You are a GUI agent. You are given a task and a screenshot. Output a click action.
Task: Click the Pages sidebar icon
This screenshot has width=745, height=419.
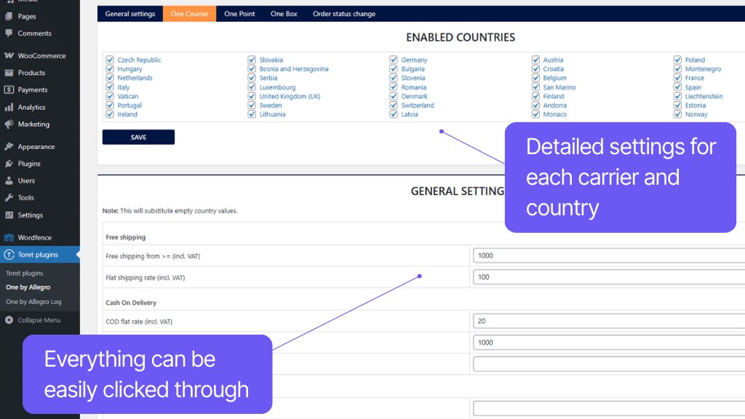coord(9,16)
